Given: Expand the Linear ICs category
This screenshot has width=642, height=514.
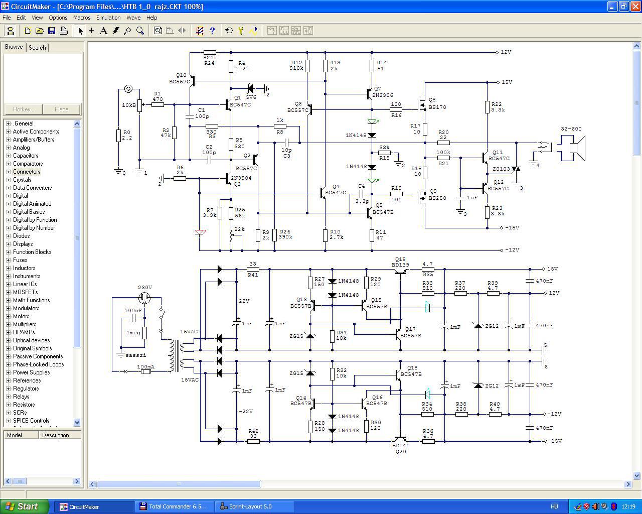Looking at the screenshot, I should pyautogui.click(x=8, y=284).
